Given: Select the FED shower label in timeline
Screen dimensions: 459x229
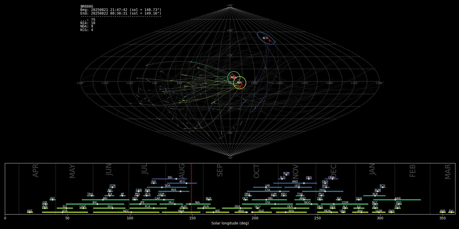Looking at the screenshot, I should tap(399, 203).
